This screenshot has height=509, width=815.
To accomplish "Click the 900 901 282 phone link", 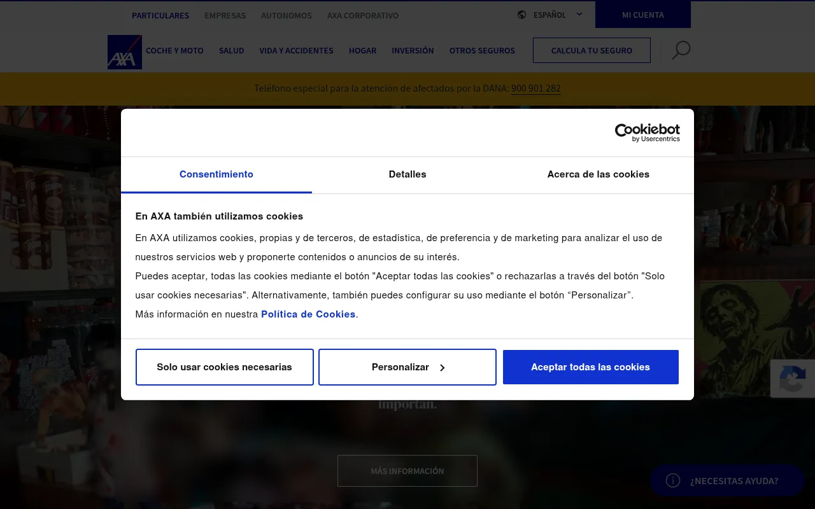I will [x=536, y=88].
